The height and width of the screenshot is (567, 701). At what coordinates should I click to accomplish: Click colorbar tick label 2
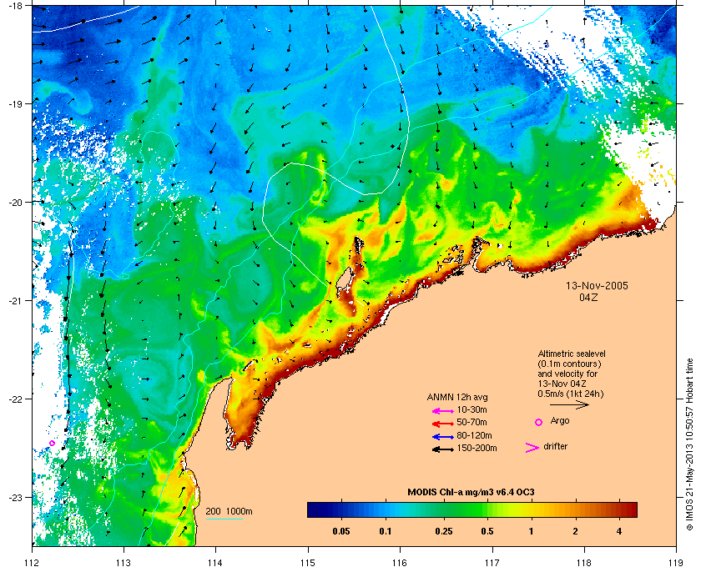coord(575,531)
